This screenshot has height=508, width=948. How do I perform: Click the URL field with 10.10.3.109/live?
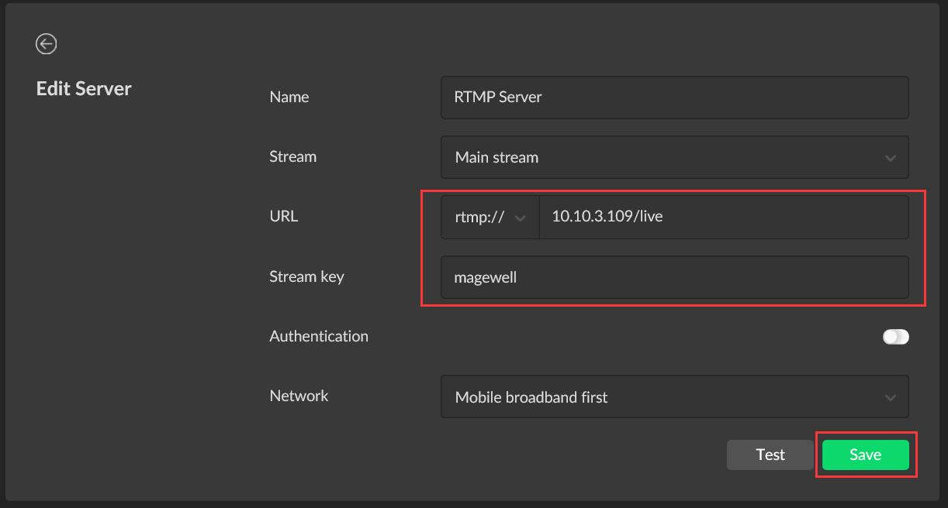coord(721,218)
